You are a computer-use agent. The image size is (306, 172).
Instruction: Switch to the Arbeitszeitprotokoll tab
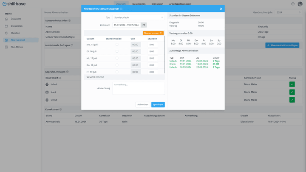(180, 4)
